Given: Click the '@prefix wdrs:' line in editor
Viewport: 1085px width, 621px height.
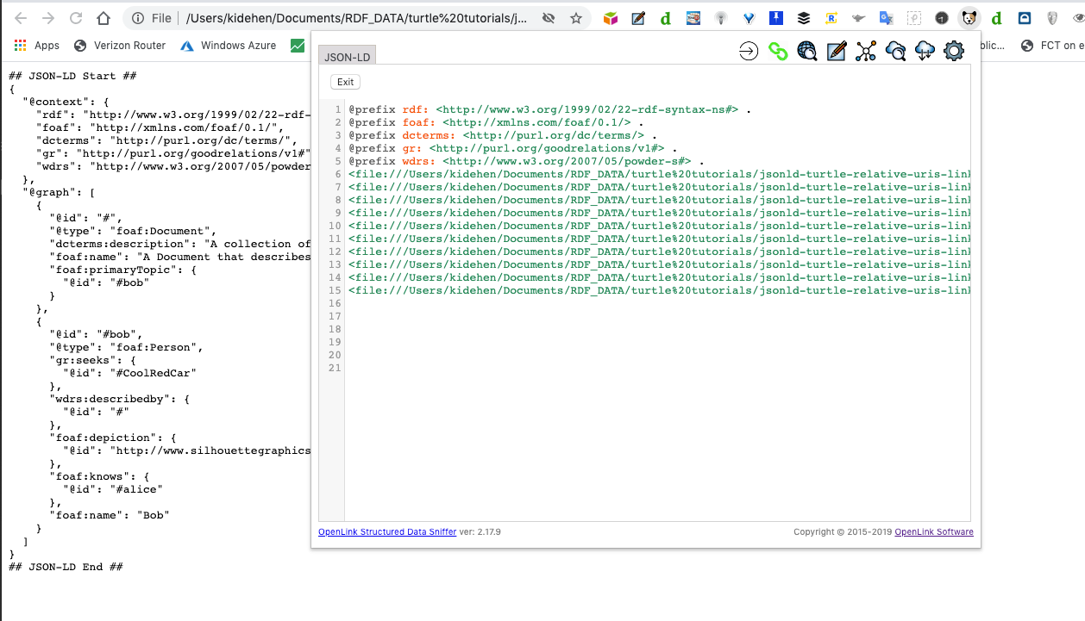Looking at the screenshot, I should click(x=526, y=162).
